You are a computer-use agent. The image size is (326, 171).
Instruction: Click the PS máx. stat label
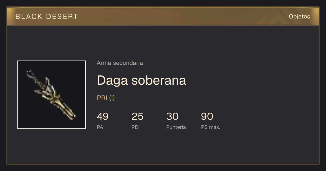tap(211, 127)
